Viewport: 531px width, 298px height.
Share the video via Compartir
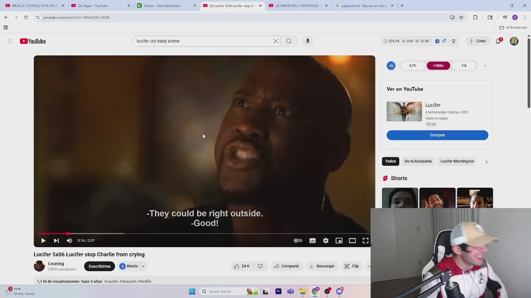pyautogui.click(x=286, y=266)
